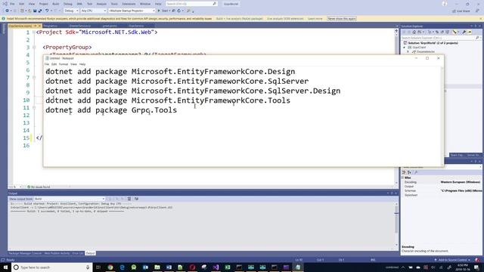The height and width of the screenshot is (272, 484).
Task: Open the Build menu in Visual Studio
Action: [55, 4]
